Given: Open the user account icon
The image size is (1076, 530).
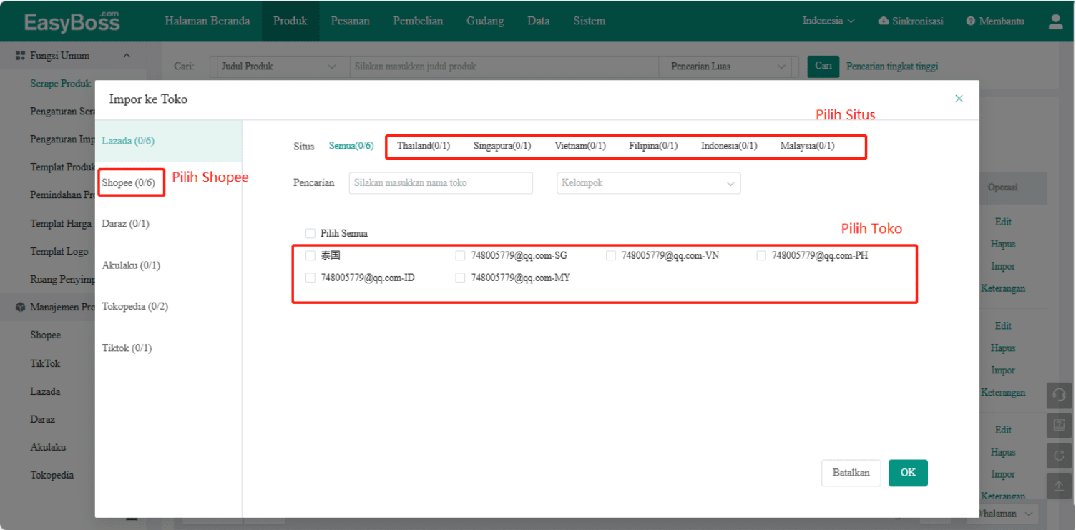Looking at the screenshot, I should point(1055,21).
